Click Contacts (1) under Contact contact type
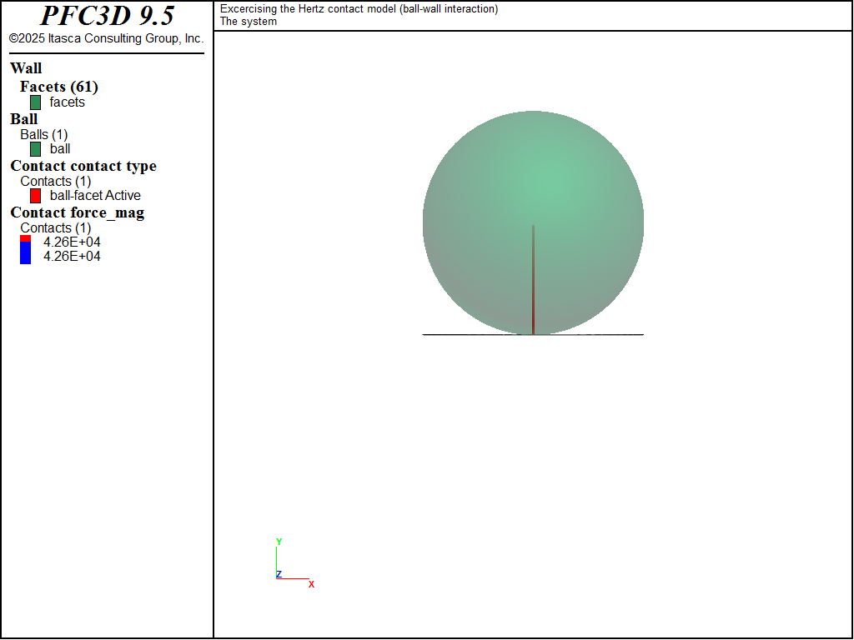 (56, 181)
